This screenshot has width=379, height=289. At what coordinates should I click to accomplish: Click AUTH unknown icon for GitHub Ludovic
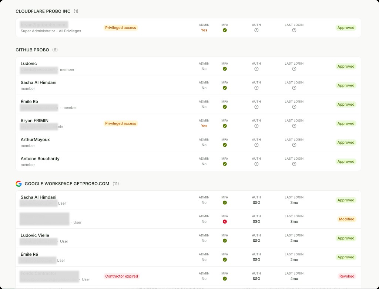pyautogui.click(x=256, y=69)
